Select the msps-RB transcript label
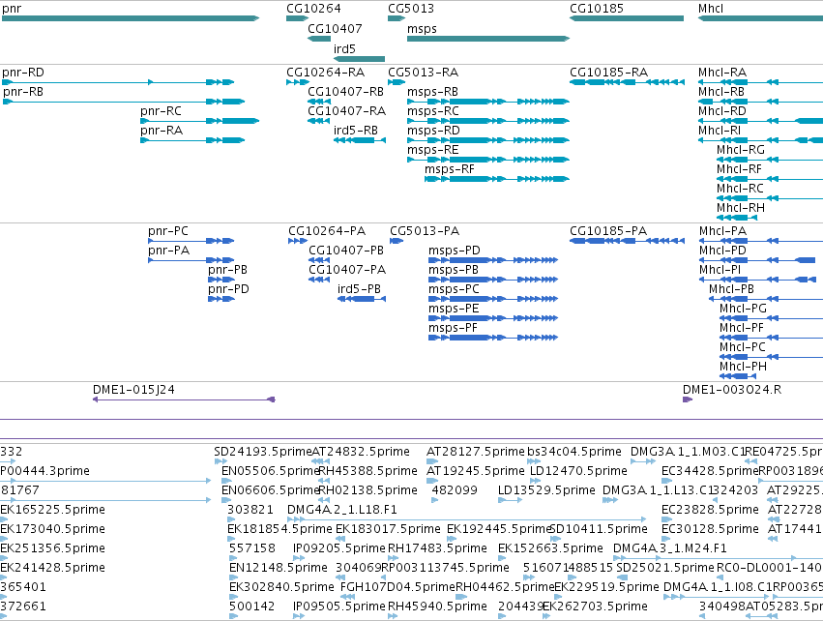Image resolution: width=823 pixels, height=621 pixels. 433,92
